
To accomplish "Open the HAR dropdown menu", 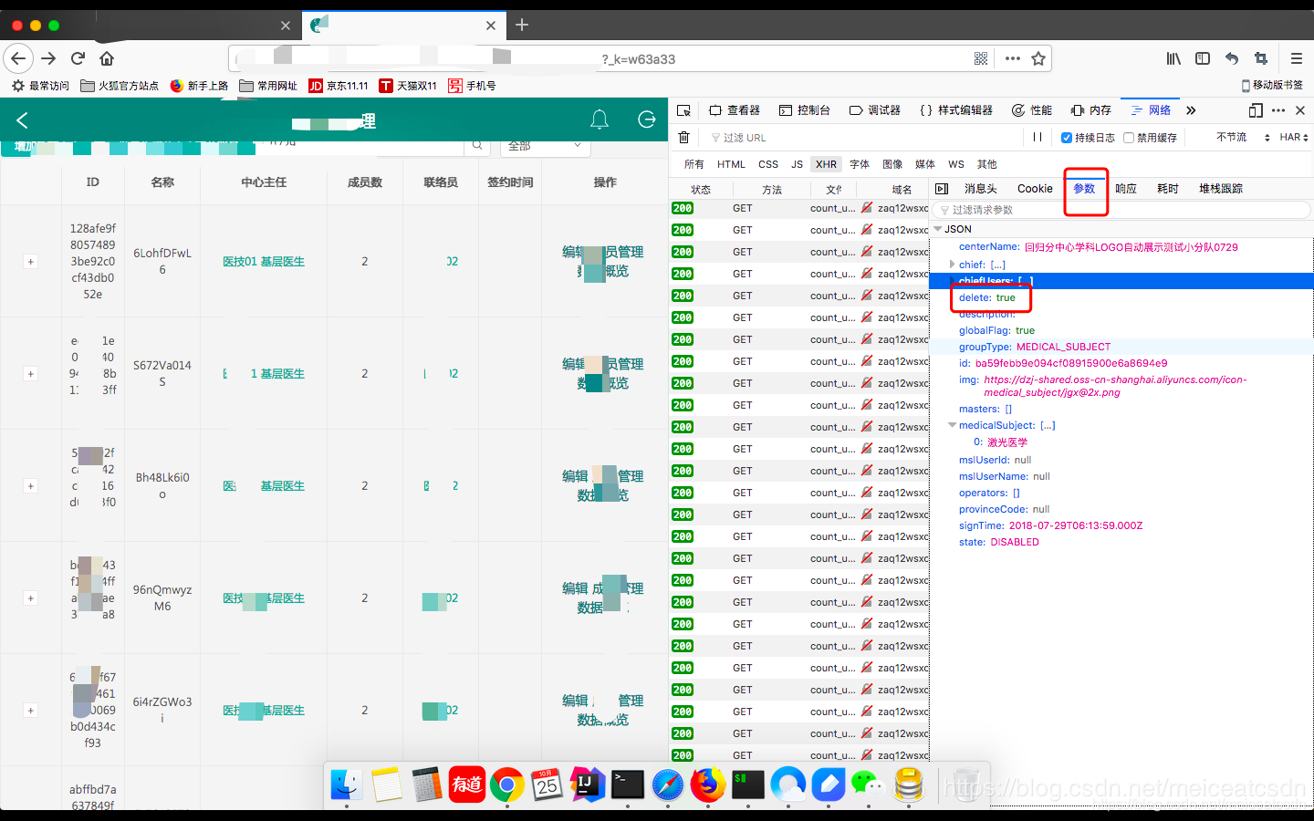I will coord(1294,137).
